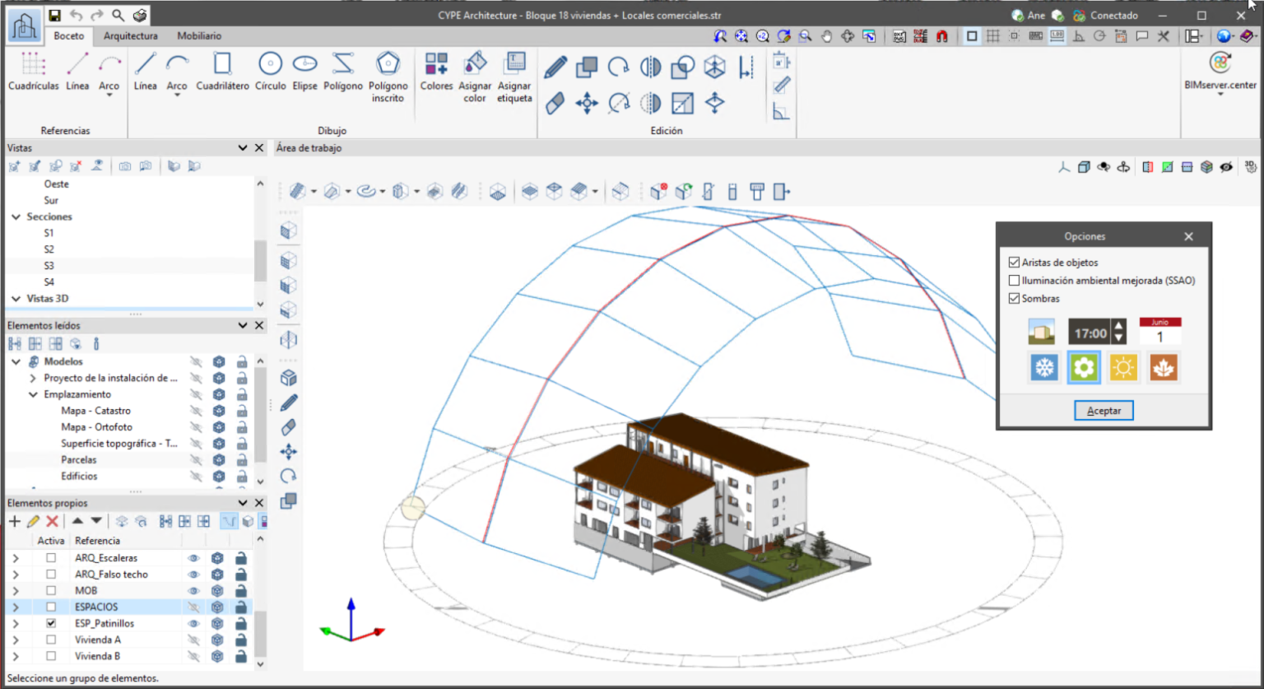Open the Colores tool in Dibujo
Image resolution: width=1264 pixels, height=689 pixels.
(436, 74)
